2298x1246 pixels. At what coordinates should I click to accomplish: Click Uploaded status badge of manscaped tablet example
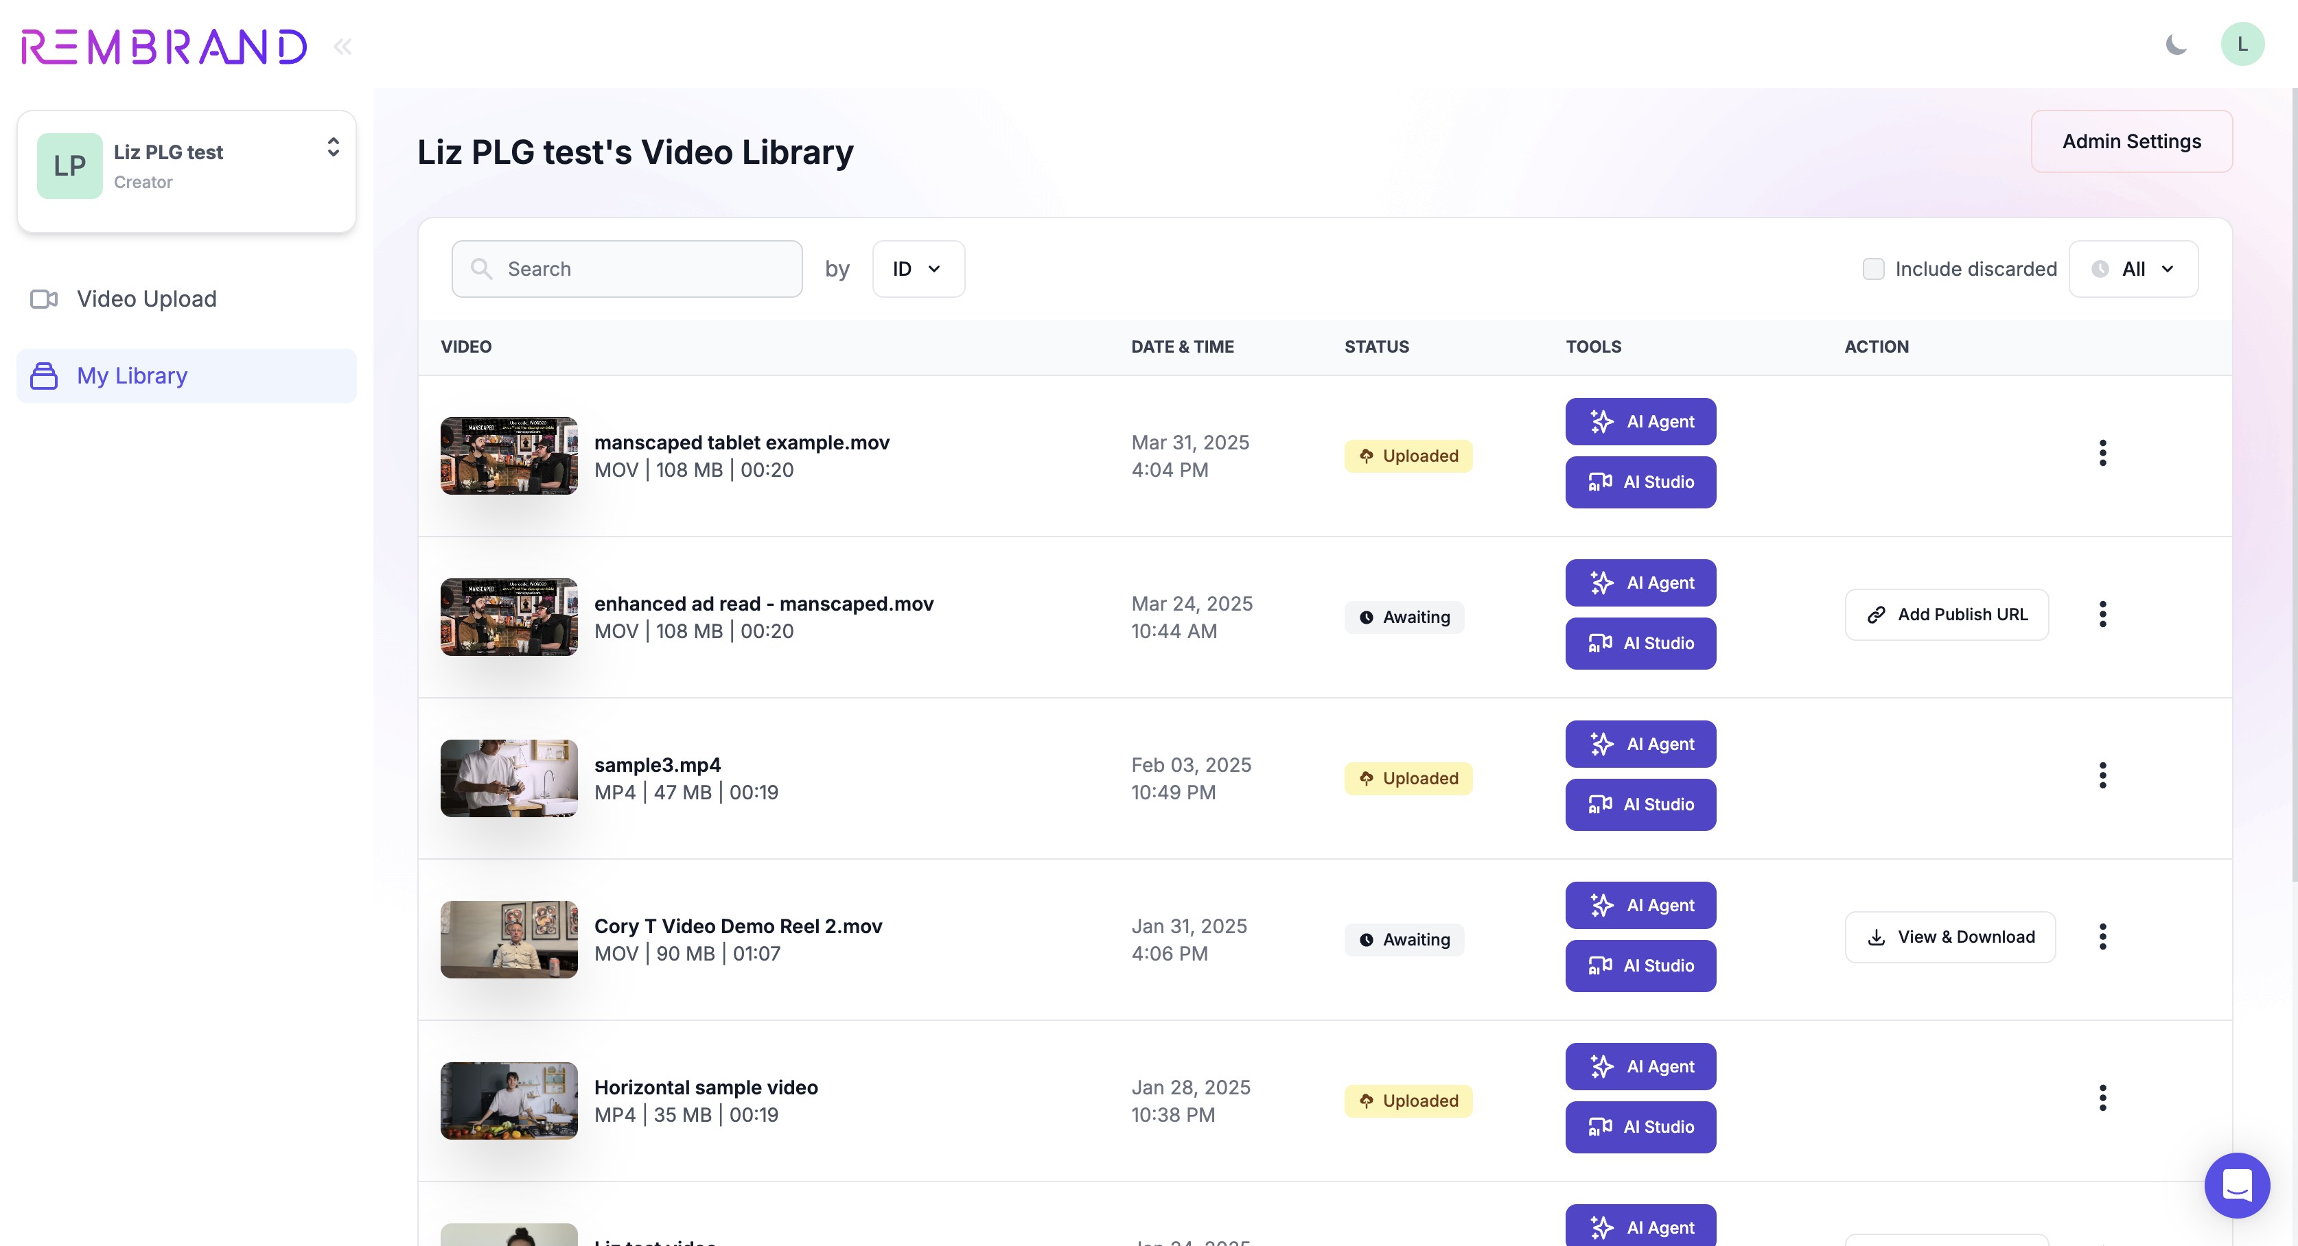point(1408,456)
